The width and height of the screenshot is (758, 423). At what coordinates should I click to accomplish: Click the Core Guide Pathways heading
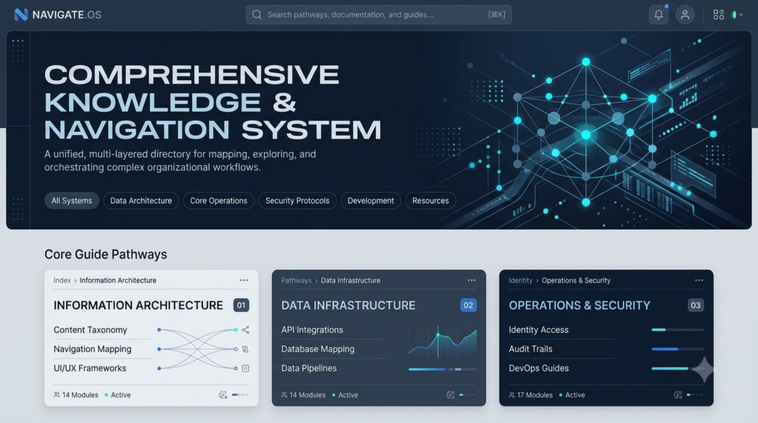click(106, 254)
